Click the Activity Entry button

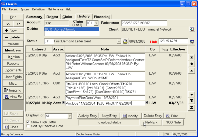pos(87,116)
